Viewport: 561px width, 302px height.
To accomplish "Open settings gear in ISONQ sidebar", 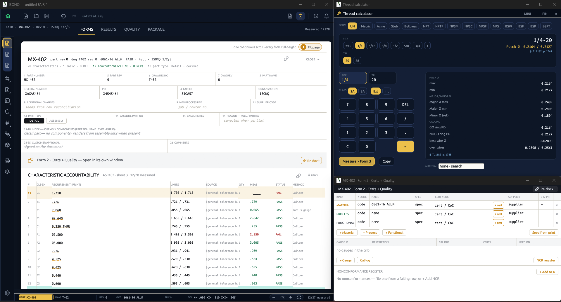I will pos(7,293).
